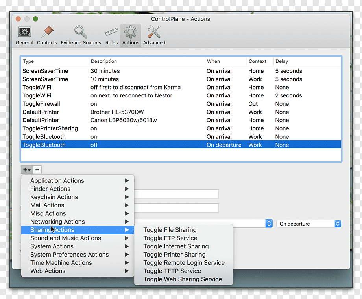The width and height of the screenshot is (362, 299).
Task: Expand Misc Actions submenu
Action: pyautogui.click(x=78, y=213)
